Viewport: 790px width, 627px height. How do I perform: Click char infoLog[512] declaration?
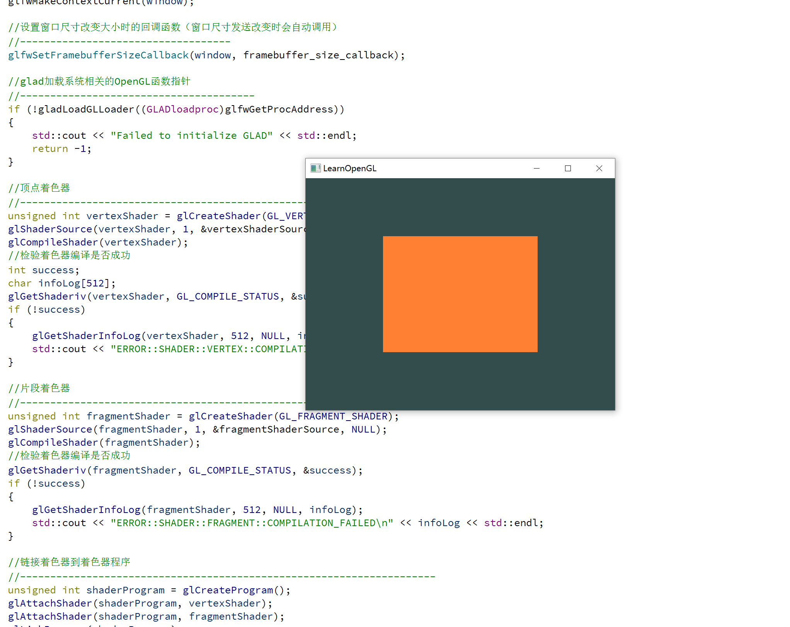point(62,283)
